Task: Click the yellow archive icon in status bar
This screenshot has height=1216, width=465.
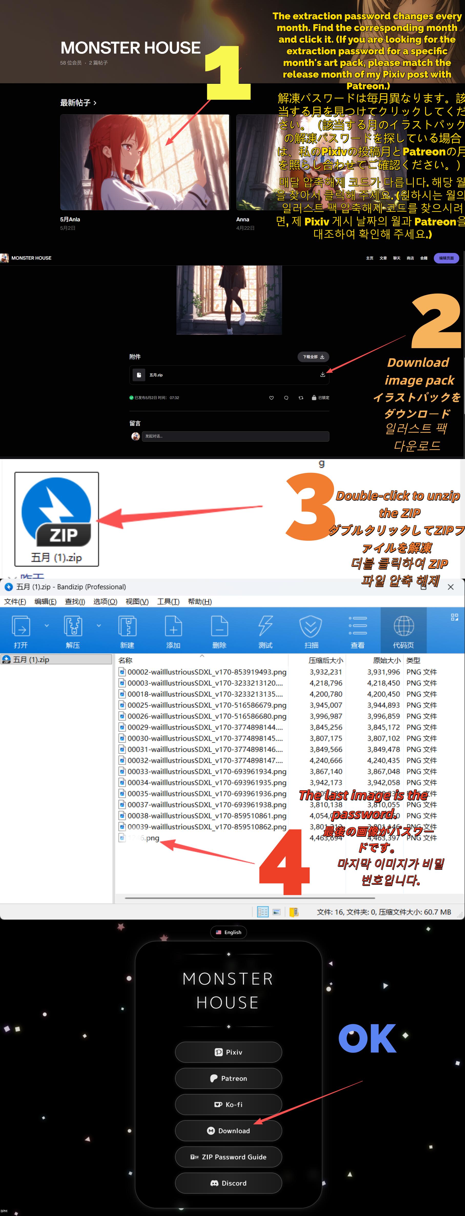Action: tap(294, 911)
